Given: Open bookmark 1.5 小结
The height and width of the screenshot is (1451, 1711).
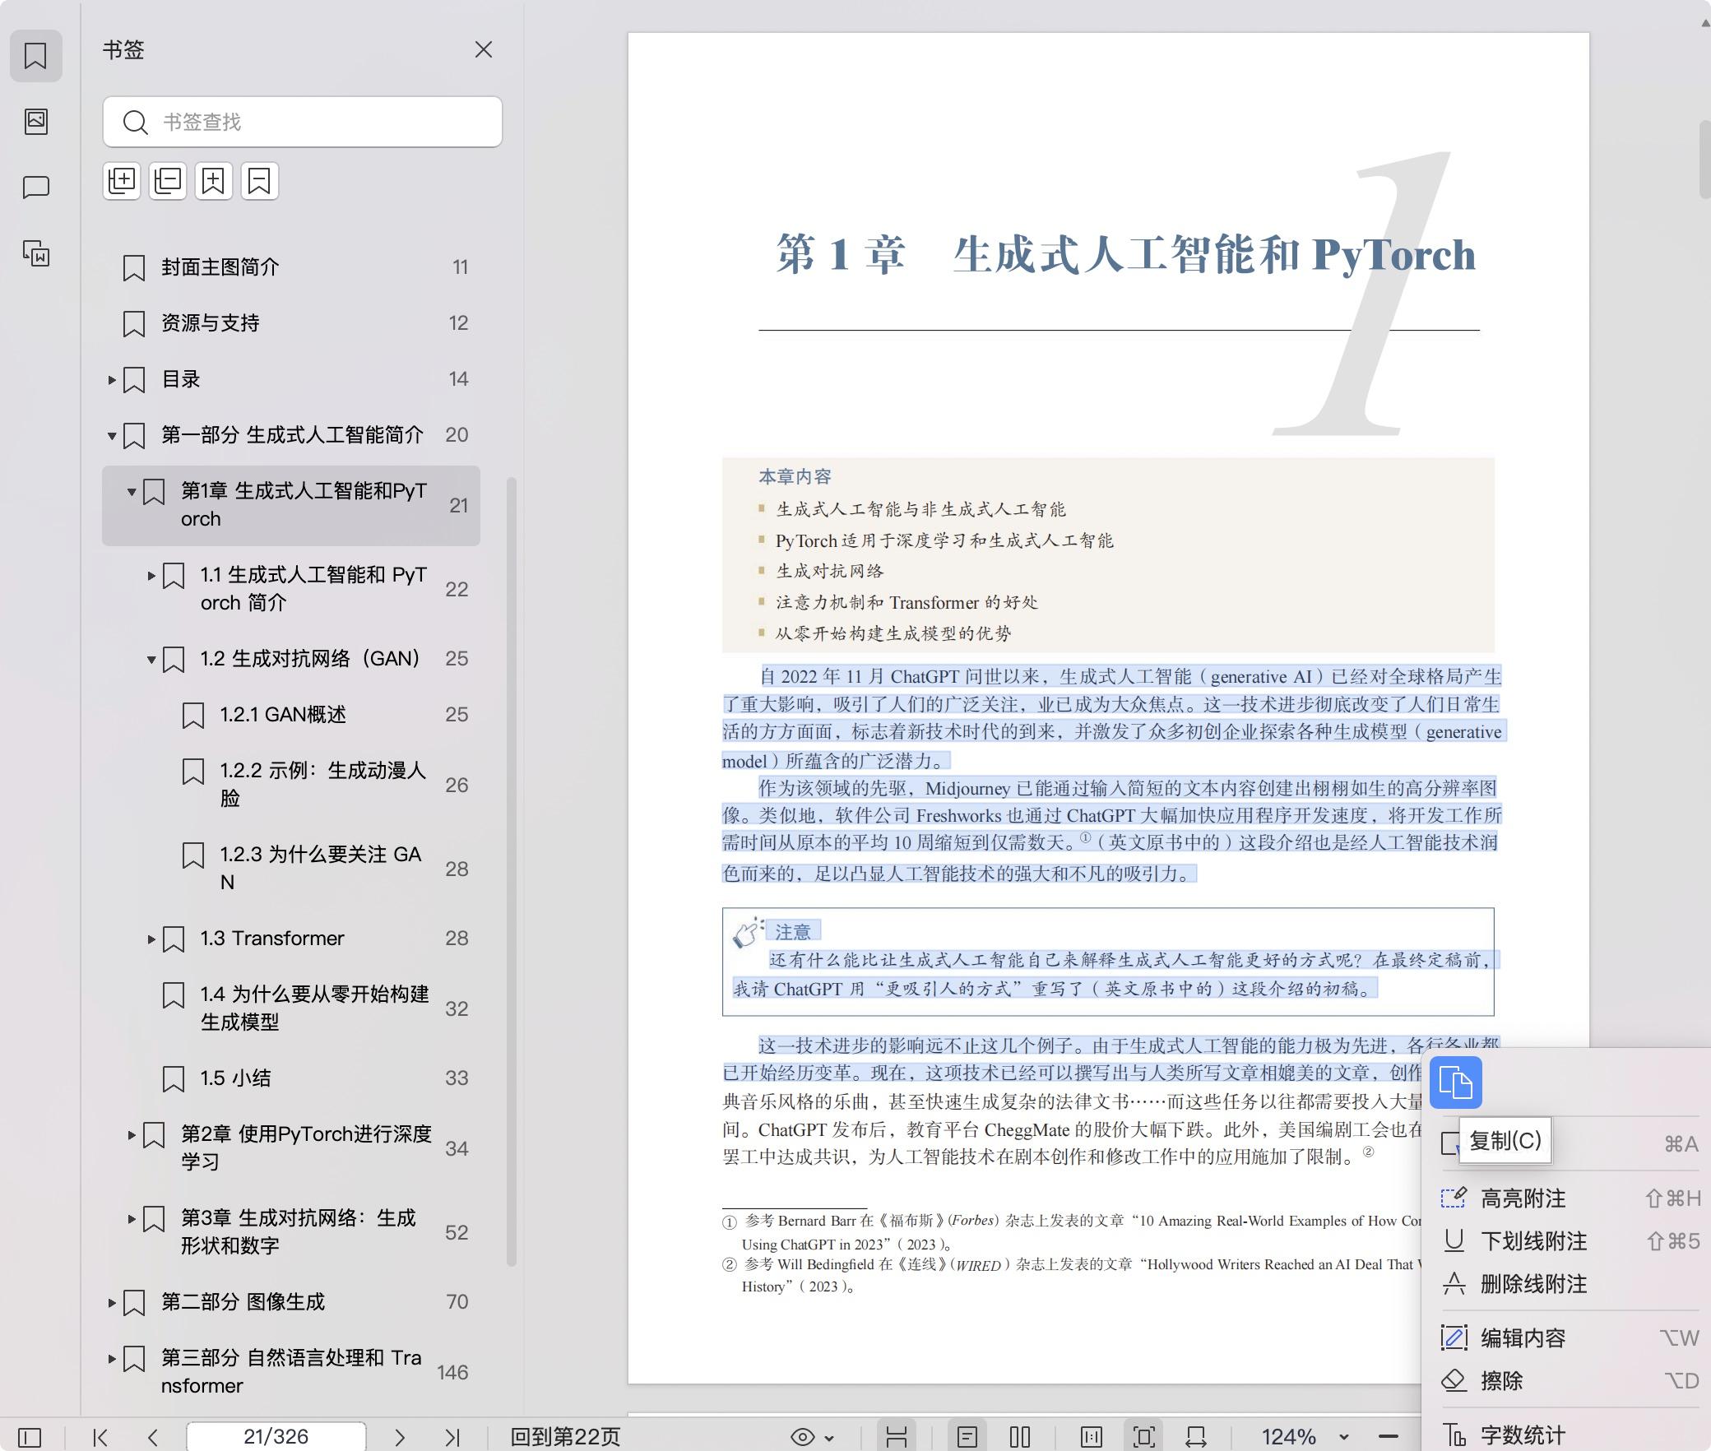Looking at the screenshot, I should point(235,1078).
